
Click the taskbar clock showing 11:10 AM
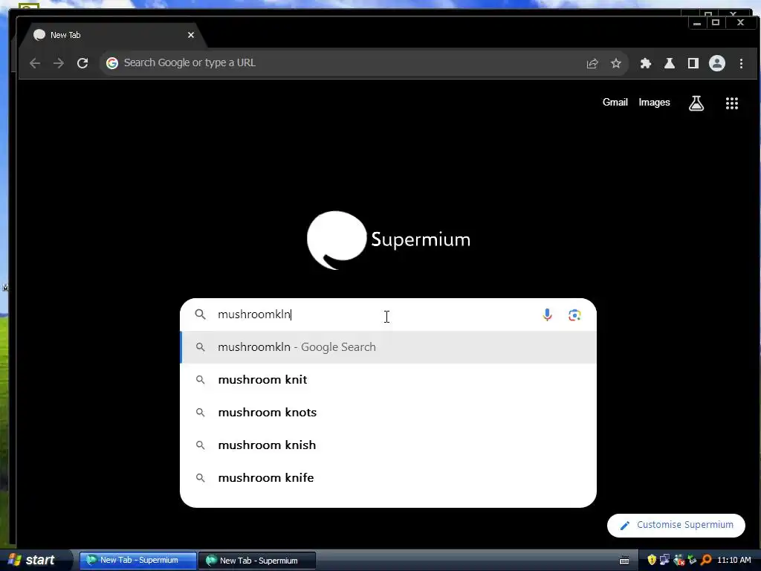click(734, 561)
